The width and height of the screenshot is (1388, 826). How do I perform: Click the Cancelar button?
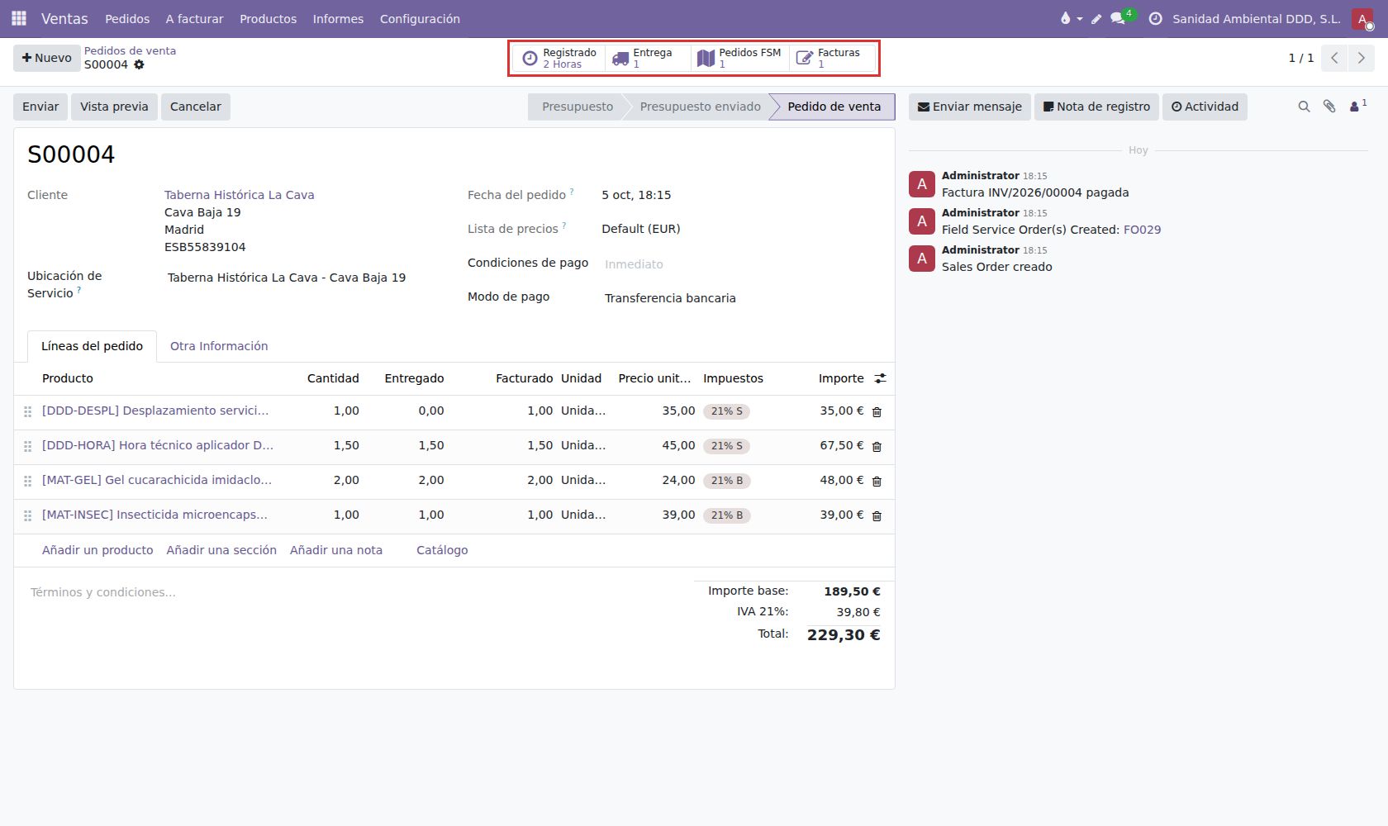pos(196,107)
